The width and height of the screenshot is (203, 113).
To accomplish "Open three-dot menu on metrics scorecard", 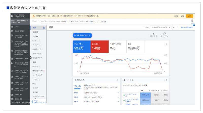I will 166,44.
